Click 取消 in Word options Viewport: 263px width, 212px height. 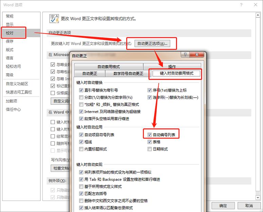point(249,206)
